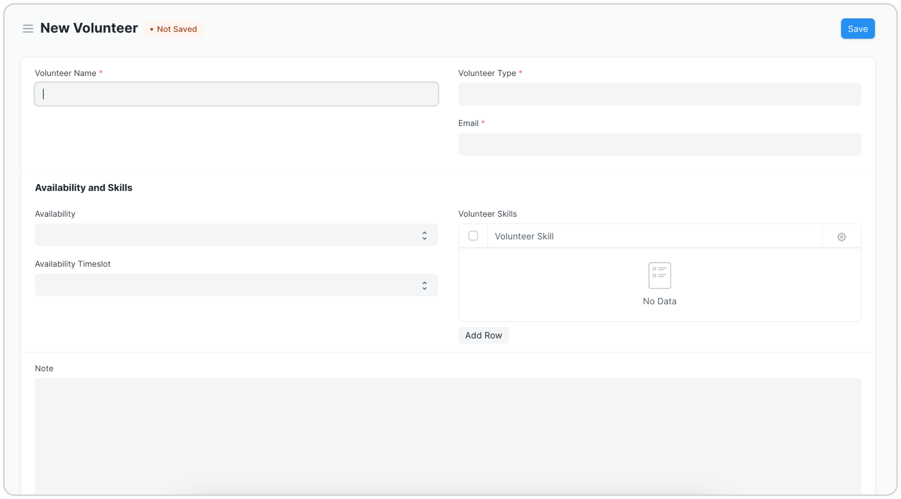The width and height of the screenshot is (901, 499).
Task: Toggle the sidebar hamburger menu icon
Action: coord(28,28)
